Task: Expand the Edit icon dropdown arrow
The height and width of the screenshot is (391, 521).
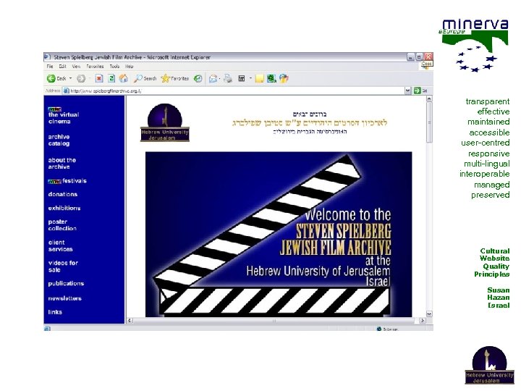Action: [250, 78]
